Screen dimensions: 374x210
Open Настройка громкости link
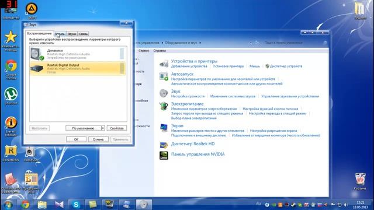(188, 96)
